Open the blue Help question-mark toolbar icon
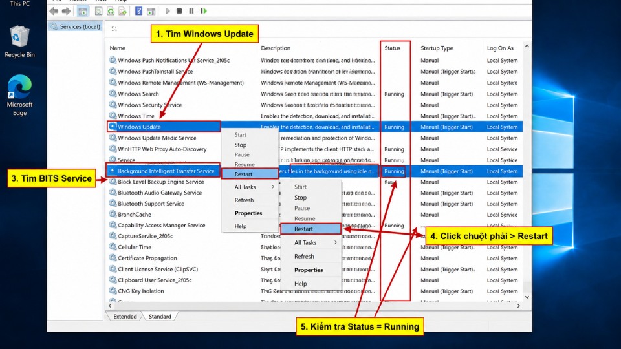The height and width of the screenshot is (349, 621). point(138,11)
